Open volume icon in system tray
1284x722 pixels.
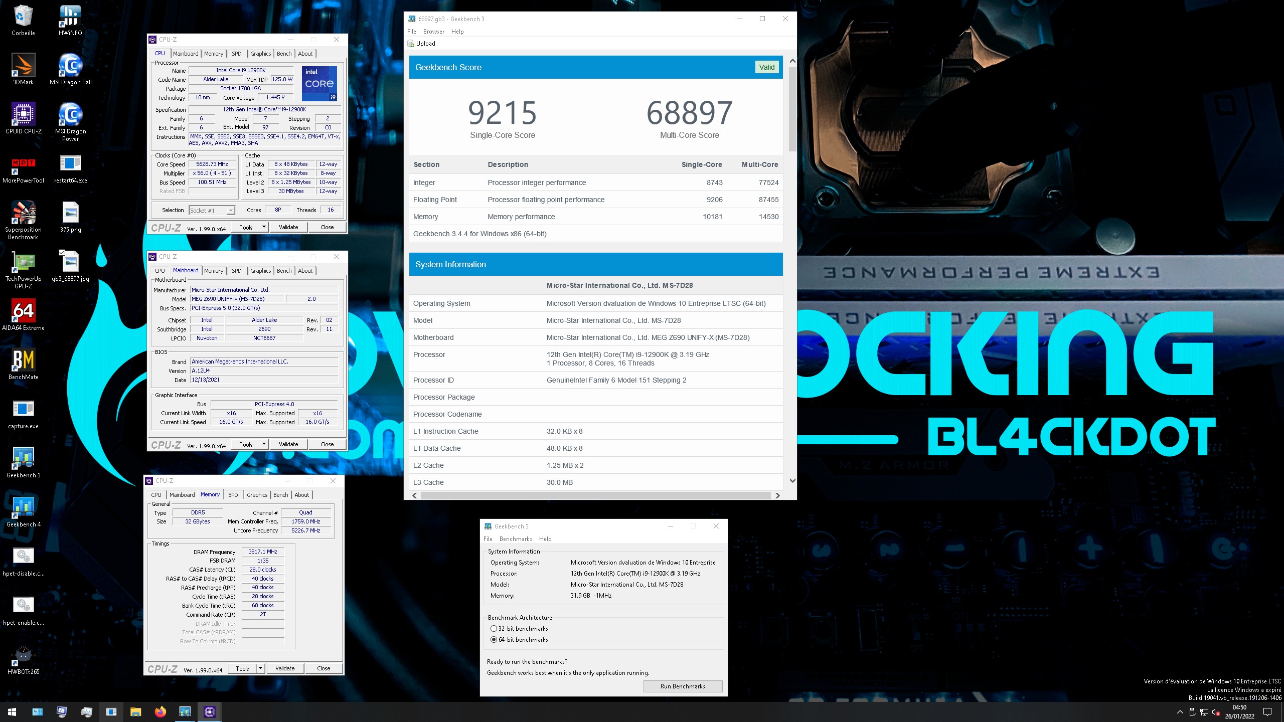(1216, 712)
